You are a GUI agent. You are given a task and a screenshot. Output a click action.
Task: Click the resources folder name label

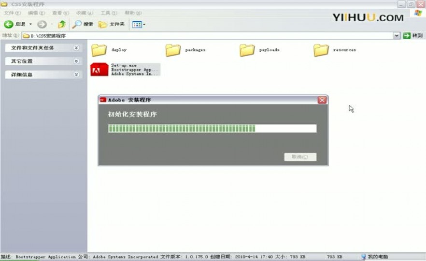coord(344,50)
